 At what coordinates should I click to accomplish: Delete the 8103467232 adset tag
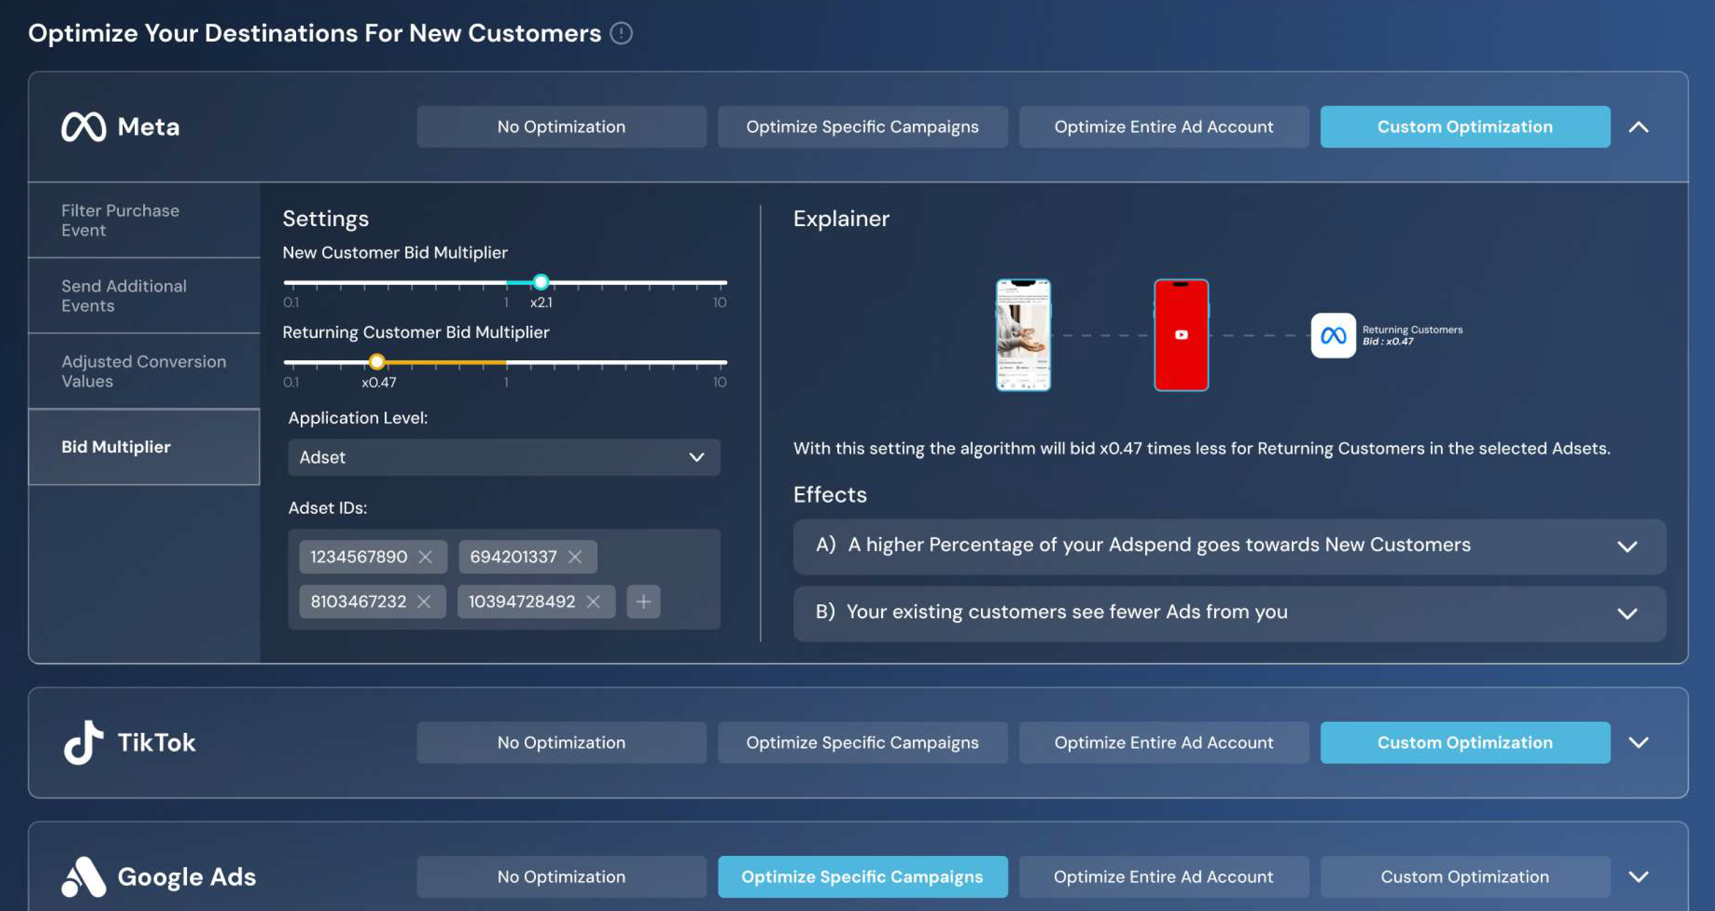[x=424, y=602]
